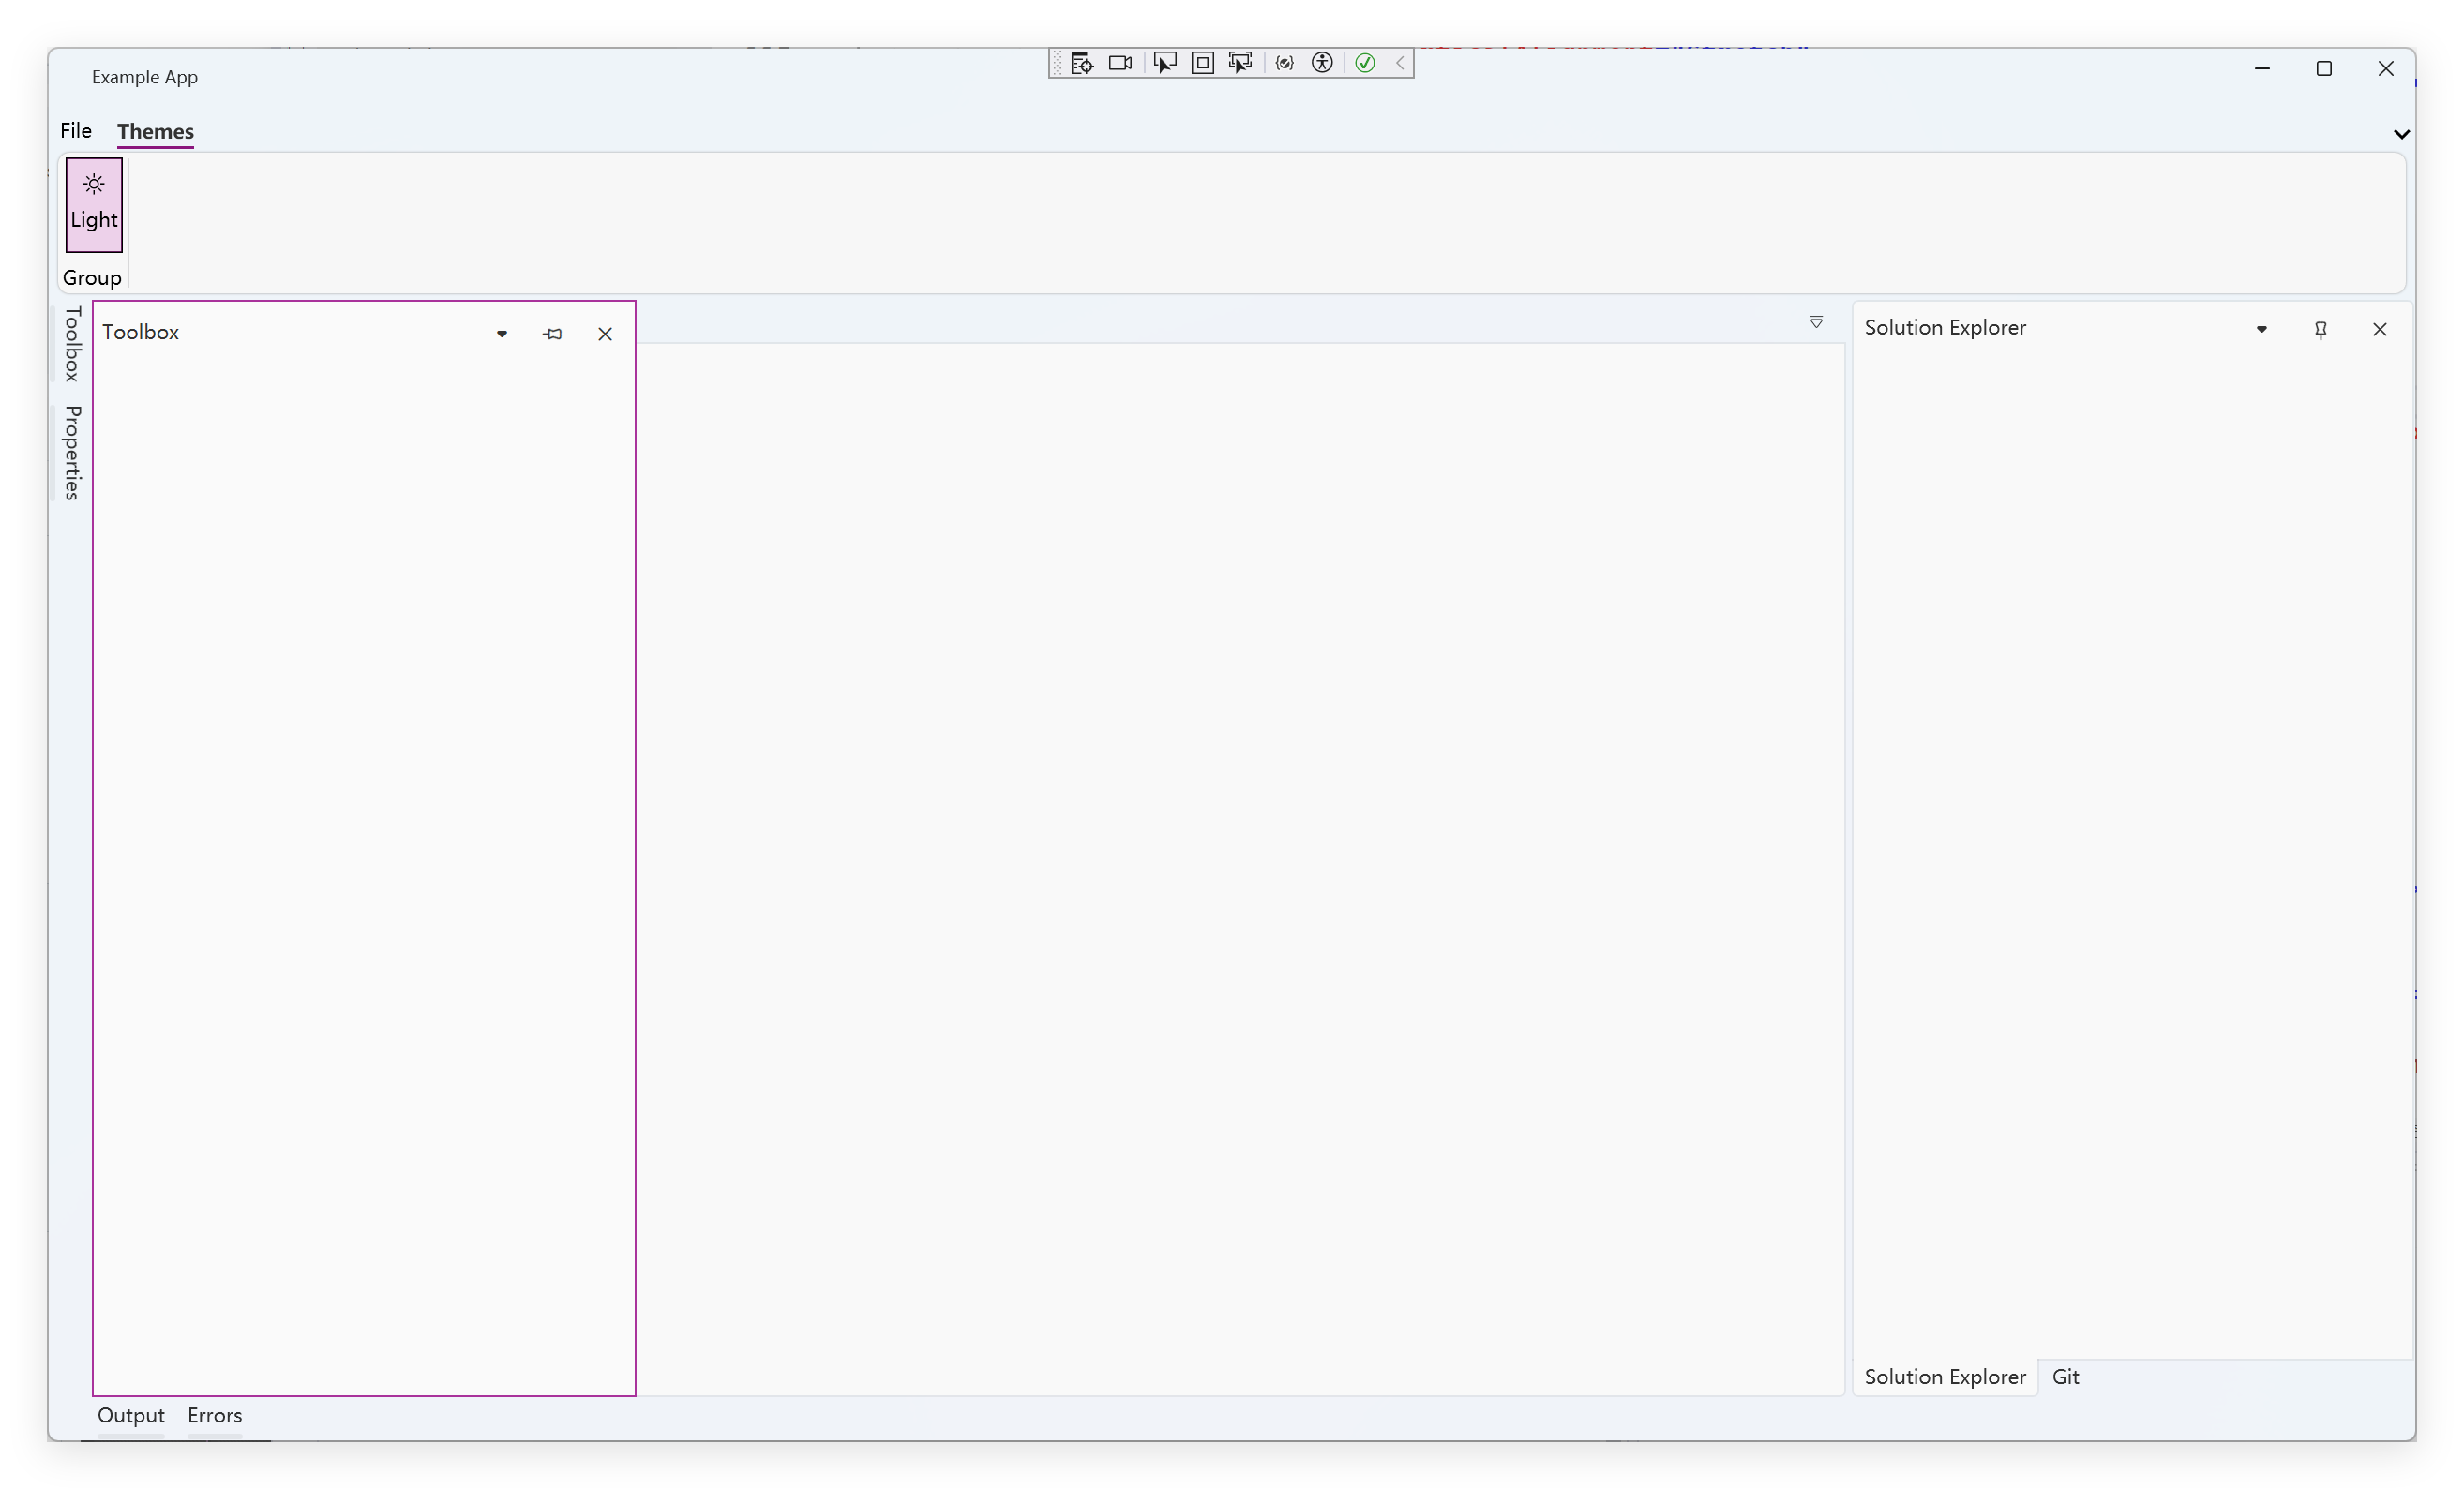Close the Toolbox panel
Screen dimensions: 2464x1489
point(605,334)
